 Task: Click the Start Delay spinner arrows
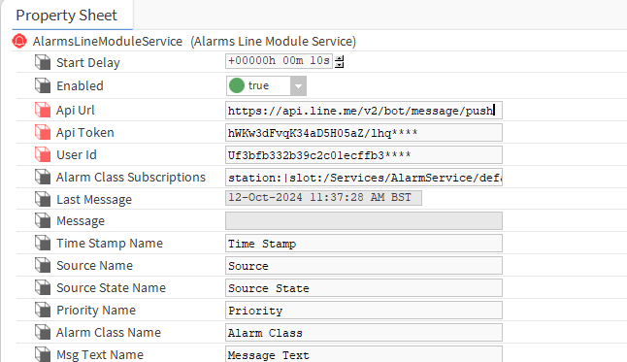340,61
